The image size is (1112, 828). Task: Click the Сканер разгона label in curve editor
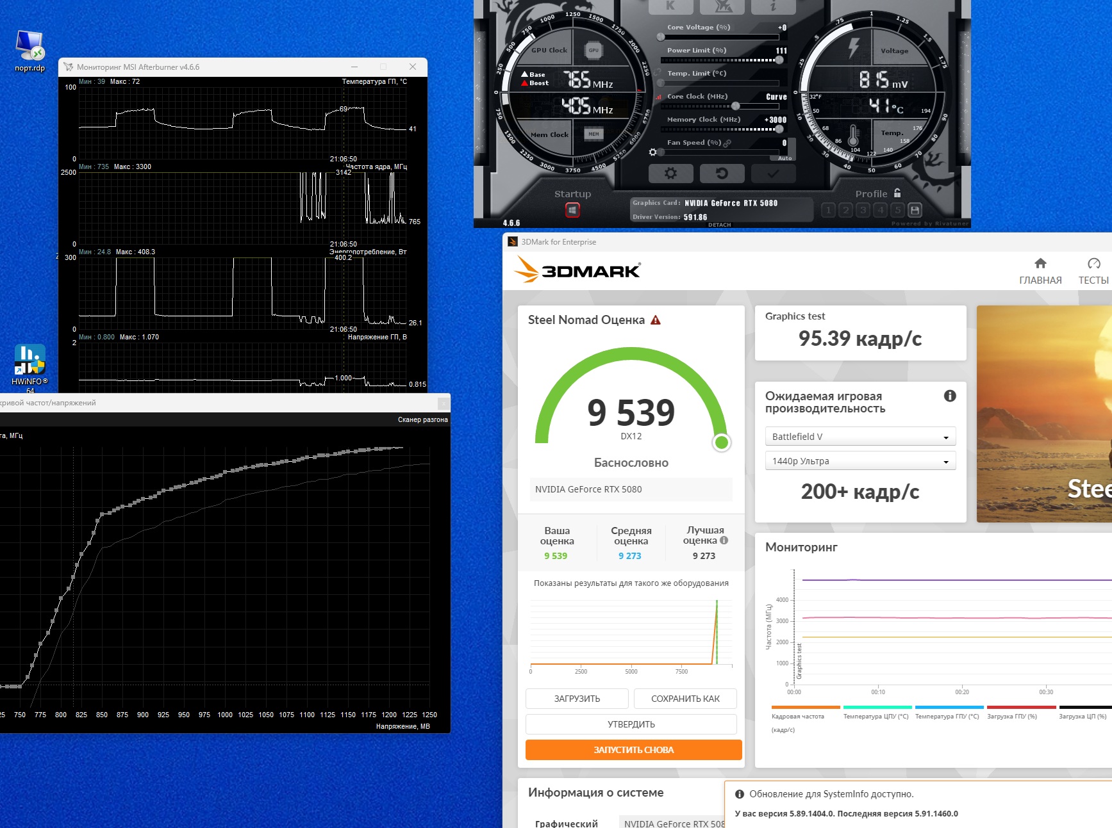(x=423, y=419)
